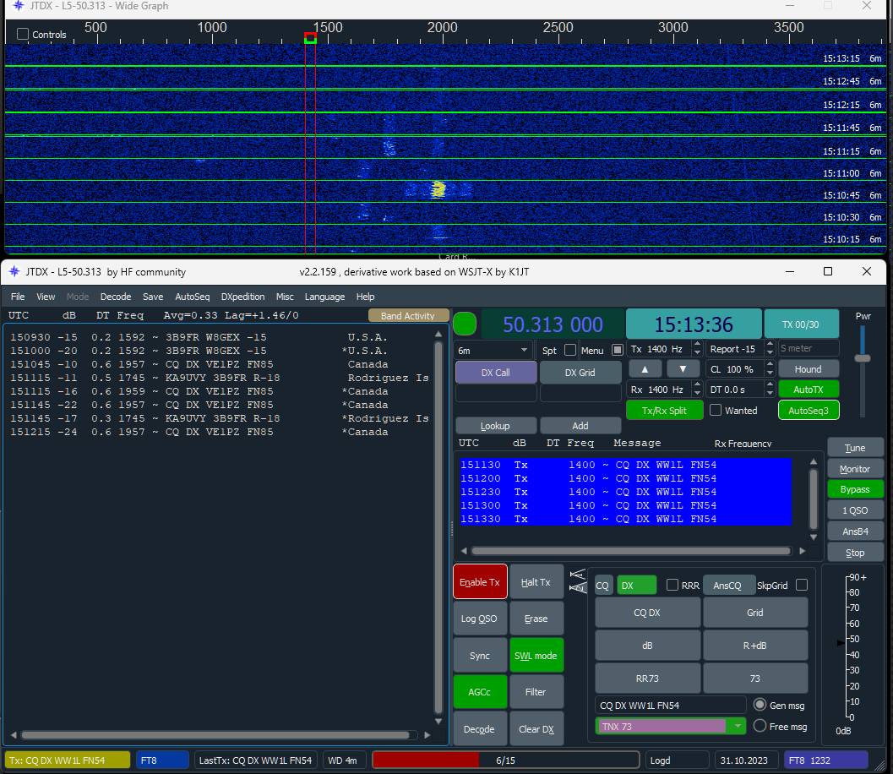Toggle SWL mode button
Viewport: 893px width, 774px height.
(x=536, y=656)
